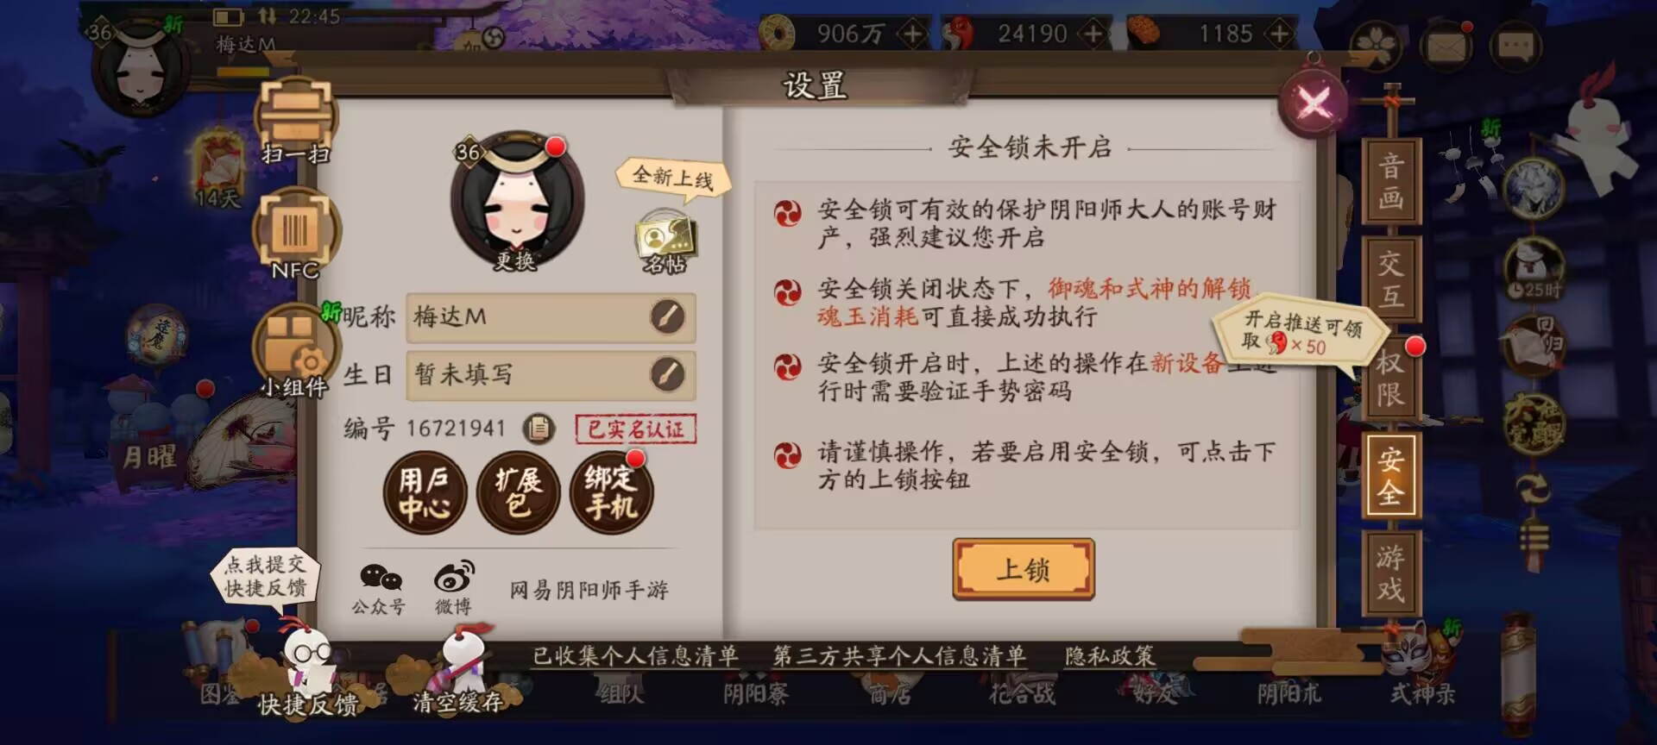Open the 微博 Weibo icon
The image size is (1657, 745).
coord(454,587)
